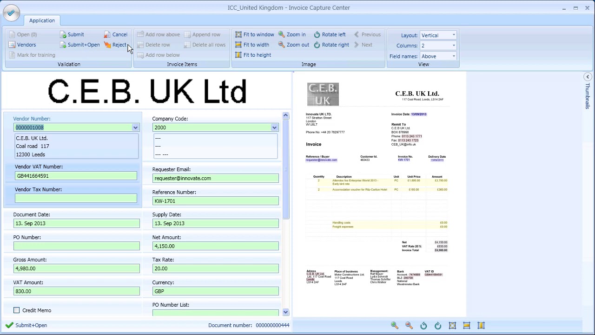Click the bottom fit to window icon

coord(452,326)
